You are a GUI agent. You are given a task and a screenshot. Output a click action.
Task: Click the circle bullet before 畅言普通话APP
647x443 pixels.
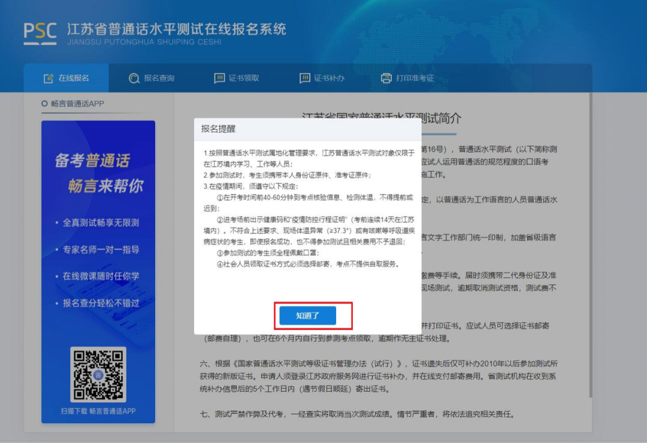pos(44,104)
